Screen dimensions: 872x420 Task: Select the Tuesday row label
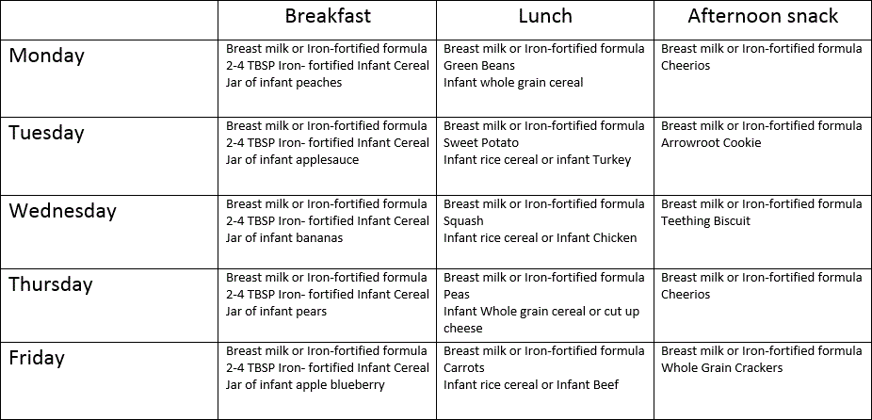[46, 133]
